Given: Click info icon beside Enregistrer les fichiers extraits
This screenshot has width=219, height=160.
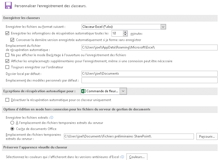Looking at the screenshot, I should point(52,118).
